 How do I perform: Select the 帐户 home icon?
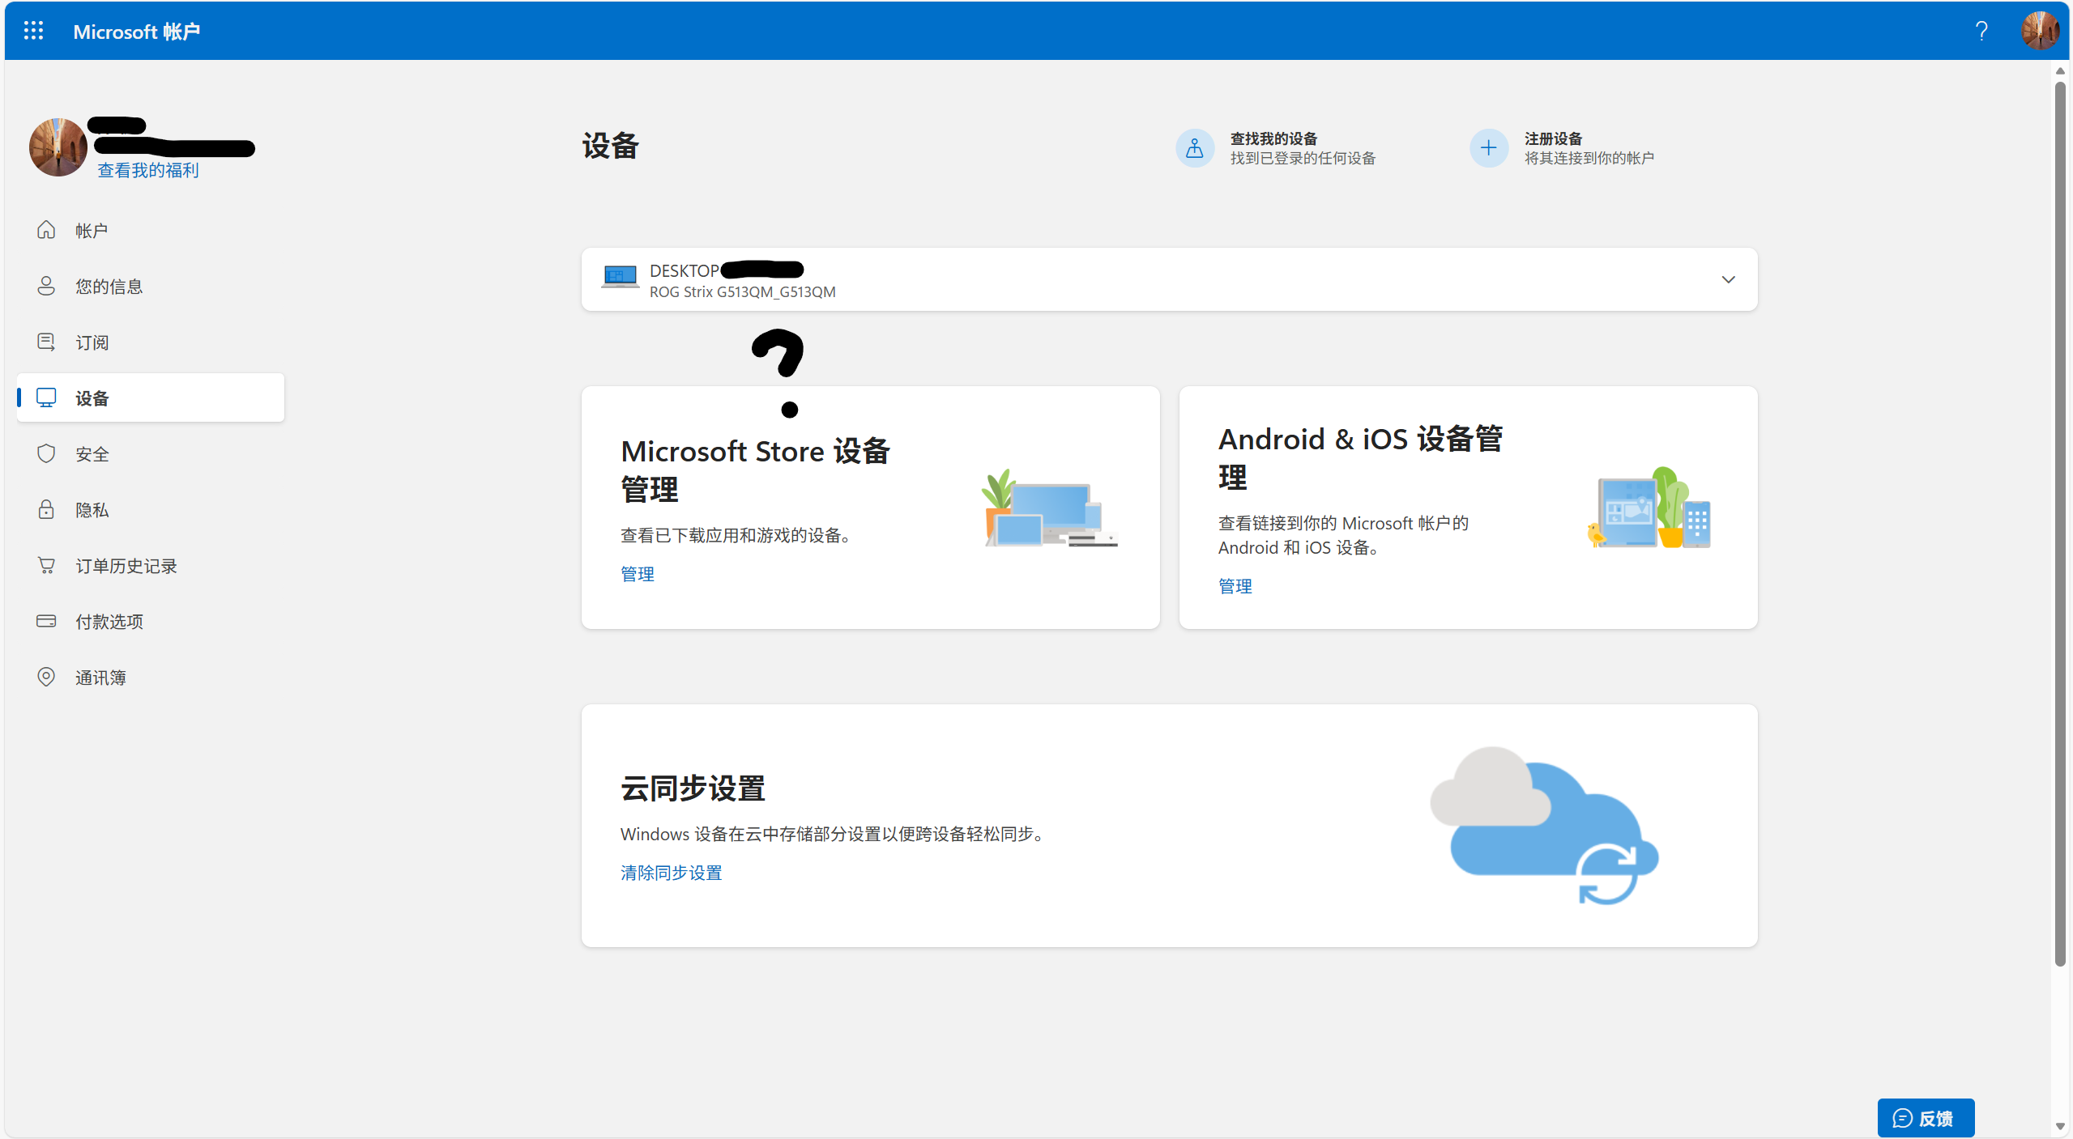[46, 229]
